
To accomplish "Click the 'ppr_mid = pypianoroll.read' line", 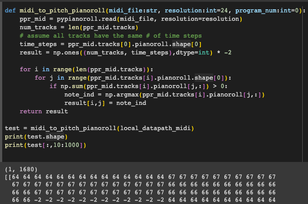I will point(131,19).
